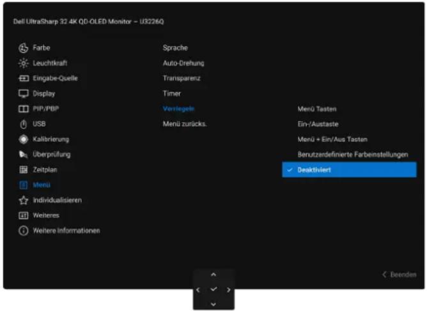Screen dimensions: 427x311
Task: Select the blue Verriegeln option
Action: pyautogui.click(x=178, y=109)
